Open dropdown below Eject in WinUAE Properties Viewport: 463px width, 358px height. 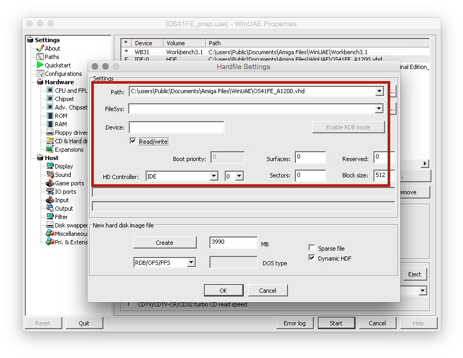point(422,291)
